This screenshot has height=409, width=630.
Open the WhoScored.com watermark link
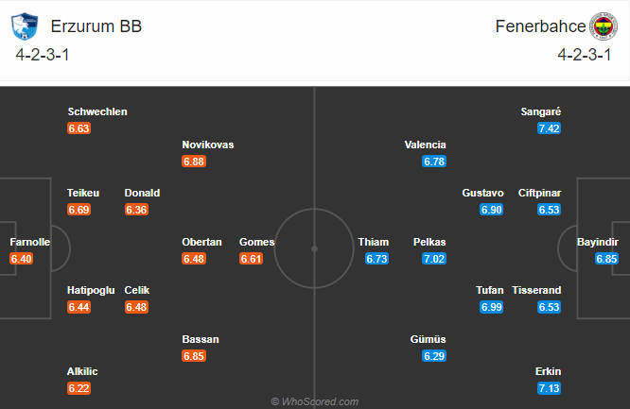pyautogui.click(x=314, y=401)
